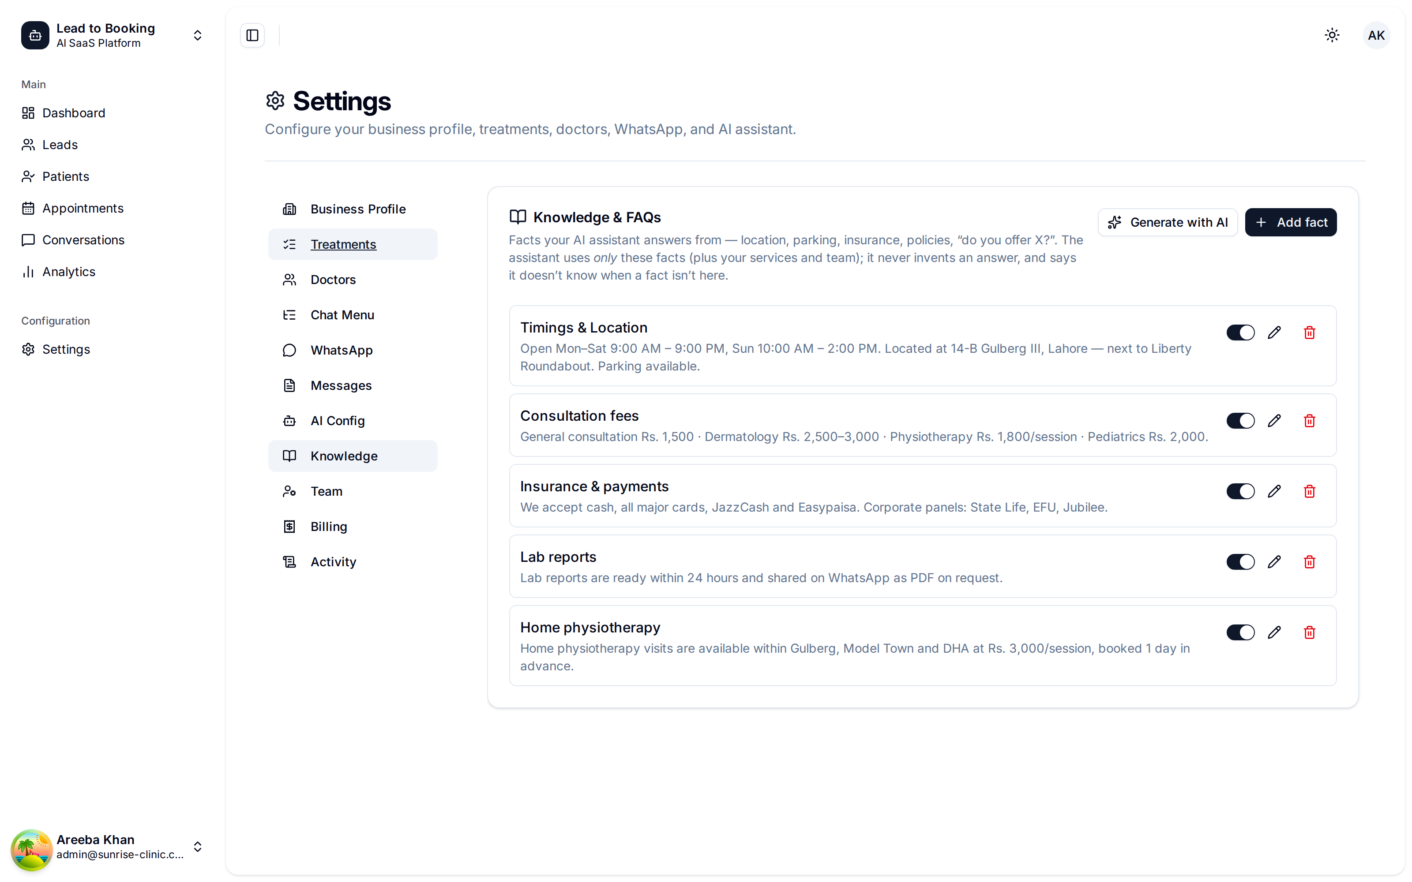The height and width of the screenshot is (882, 1412).
Task: Expand the Lead to Booking workspace switcher
Action: (197, 35)
